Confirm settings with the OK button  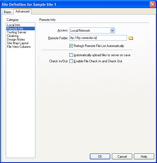pyautogui.click(x=100, y=156)
